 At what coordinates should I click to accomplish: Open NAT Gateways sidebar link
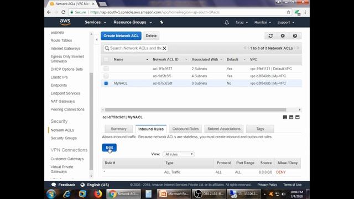tap(63, 101)
